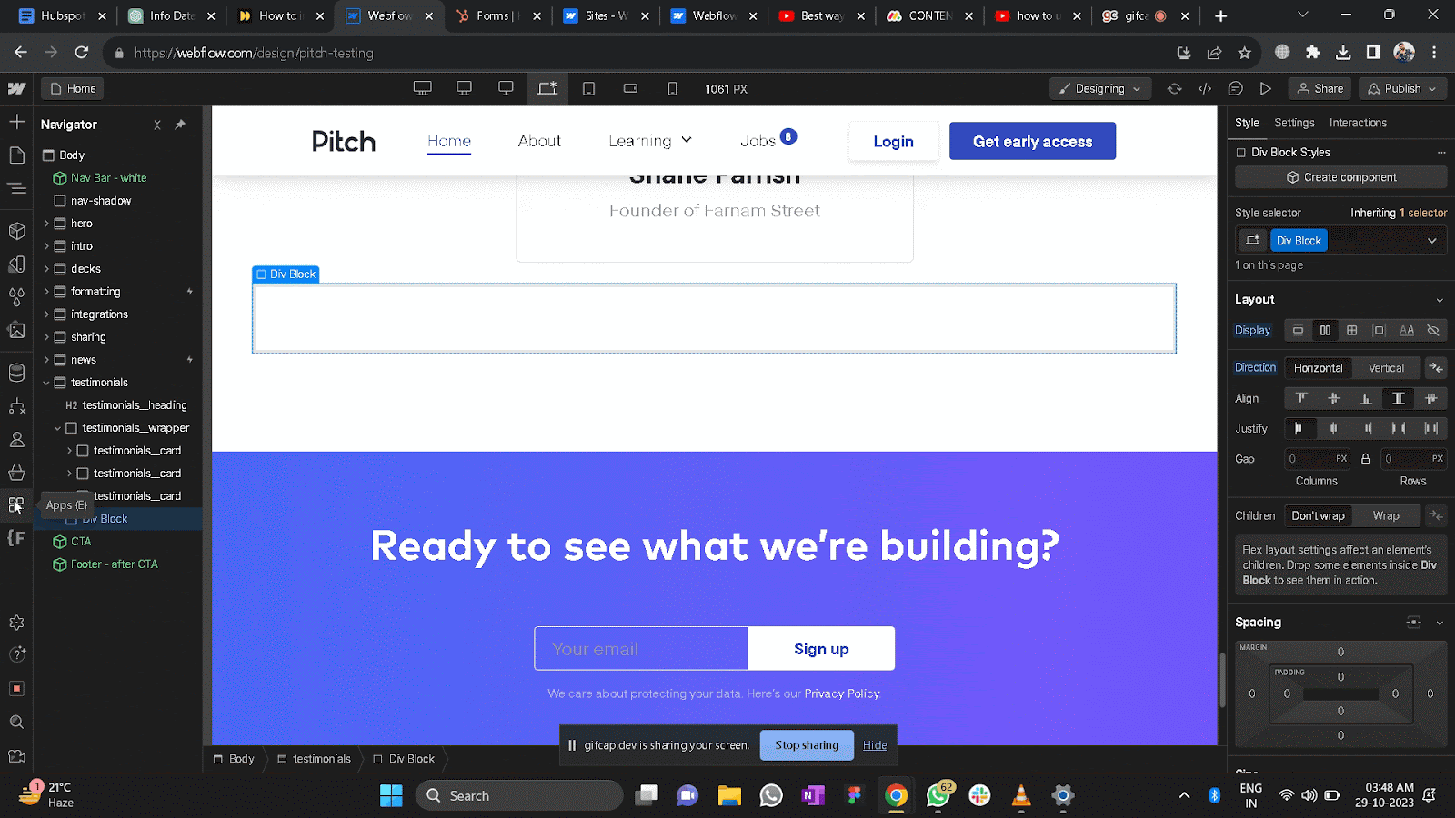Collapse the testimonials_wrapper node
The height and width of the screenshot is (818, 1455).
point(57,428)
